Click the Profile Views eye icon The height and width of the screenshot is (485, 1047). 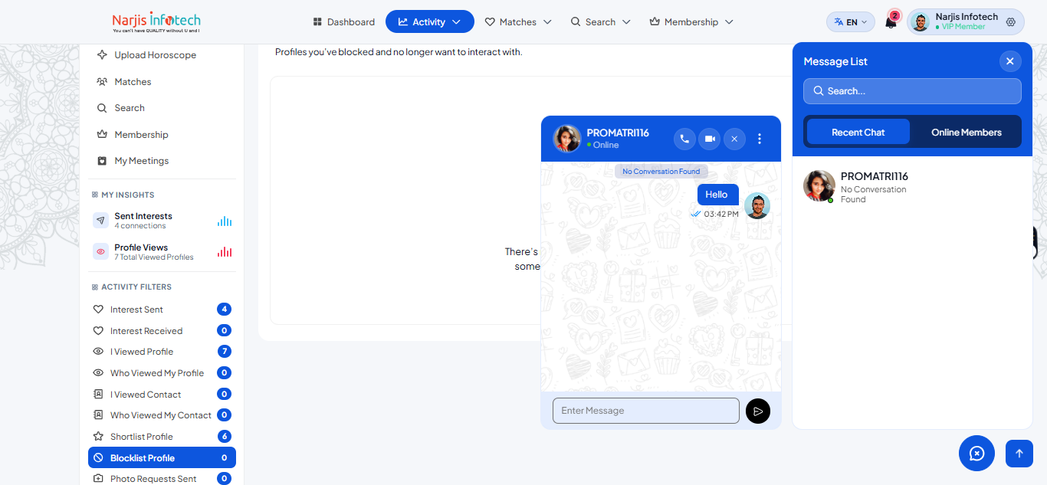[100, 251]
